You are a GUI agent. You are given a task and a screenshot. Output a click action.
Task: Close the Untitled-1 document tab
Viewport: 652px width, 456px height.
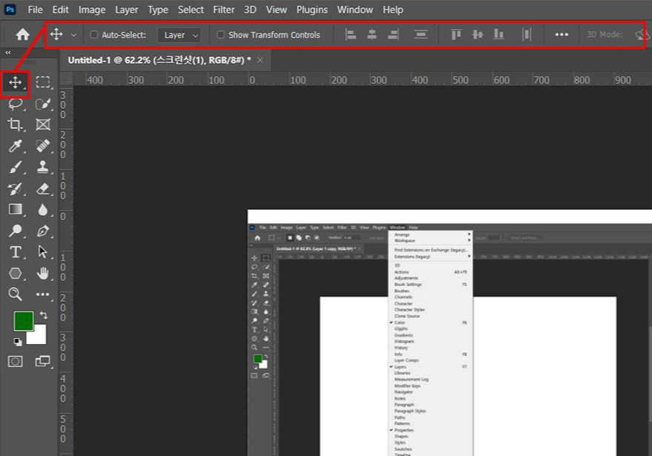point(260,60)
